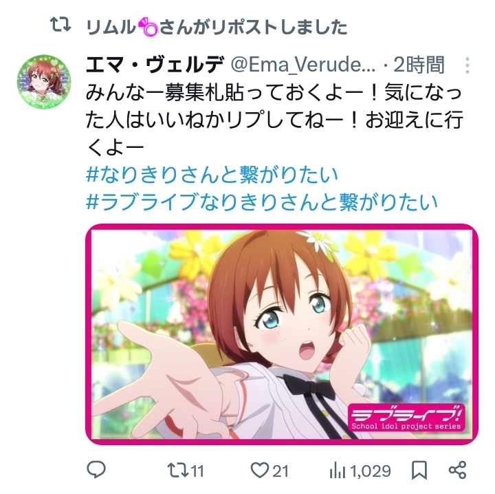Open hashtag #なりきりさんと繋がりたい

pos(212,174)
